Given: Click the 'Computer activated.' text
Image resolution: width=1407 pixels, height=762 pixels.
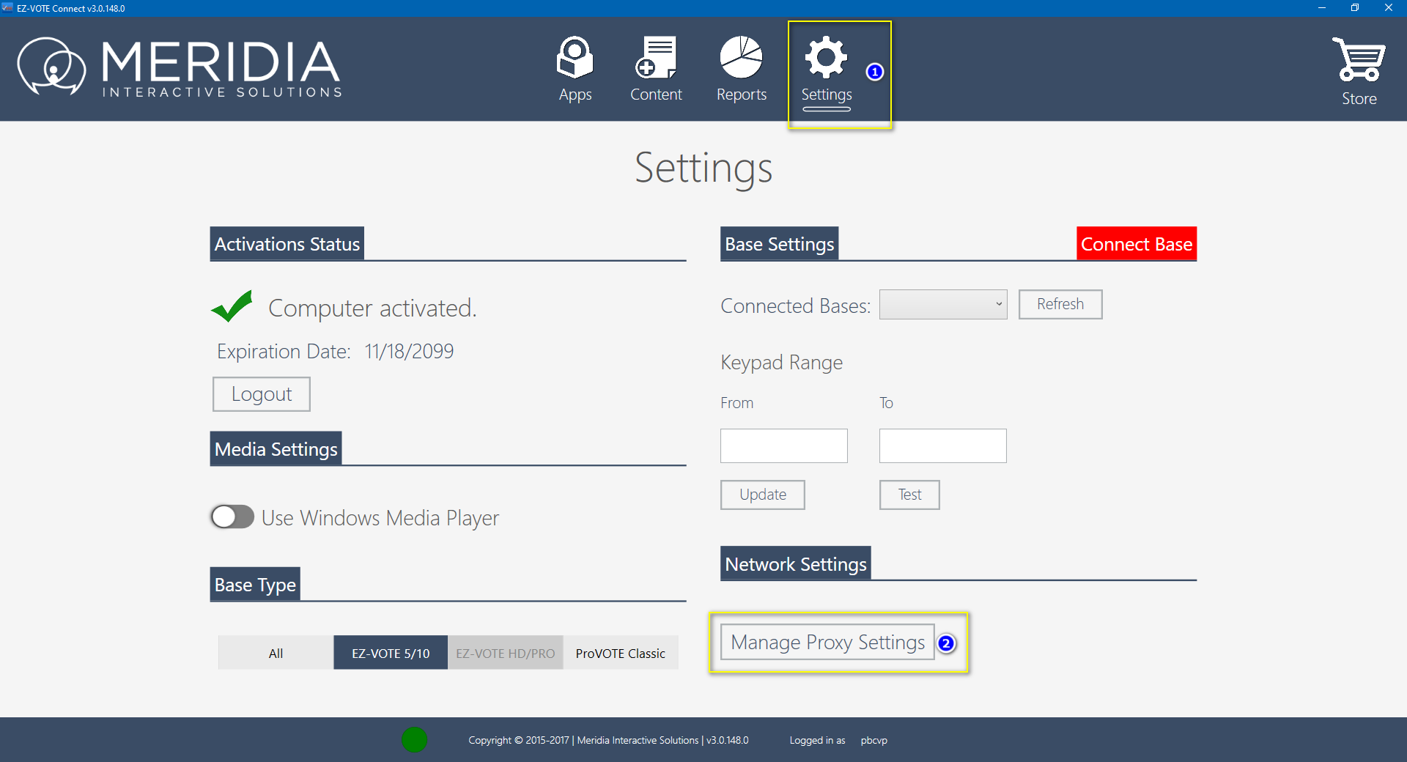Looking at the screenshot, I should (372, 308).
